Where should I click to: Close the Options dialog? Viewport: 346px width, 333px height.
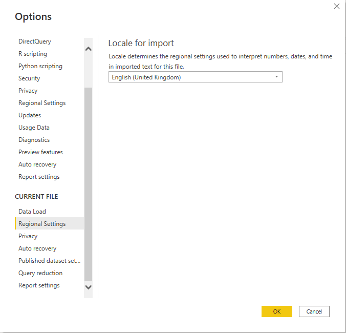[x=336, y=6]
